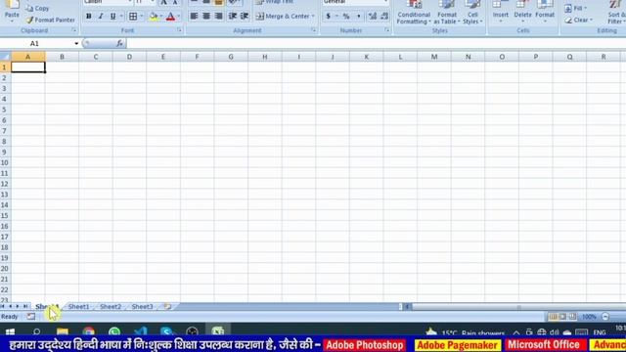Open Windows Start menu
The width and height of the screenshot is (626, 352).
pyautogui.click(x=10, y=332)
